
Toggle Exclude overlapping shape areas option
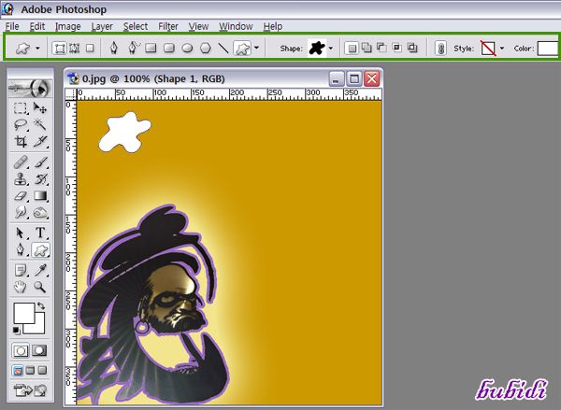tap(412, 48)
